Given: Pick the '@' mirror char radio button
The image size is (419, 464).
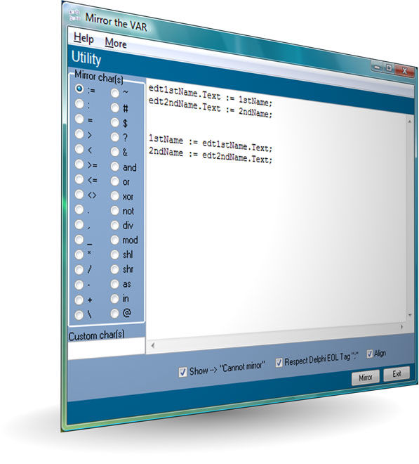Looking at the screenshot, I should click(114, 314).
